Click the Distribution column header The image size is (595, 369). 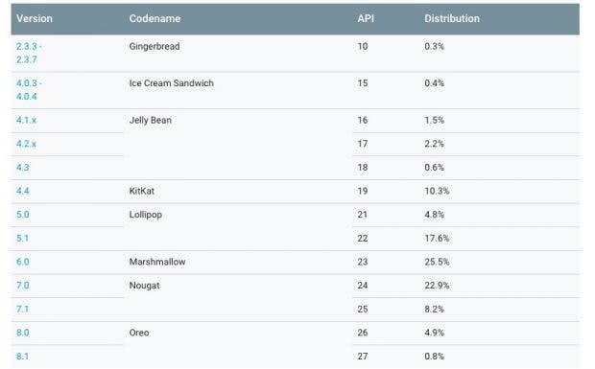pos(452,18)
